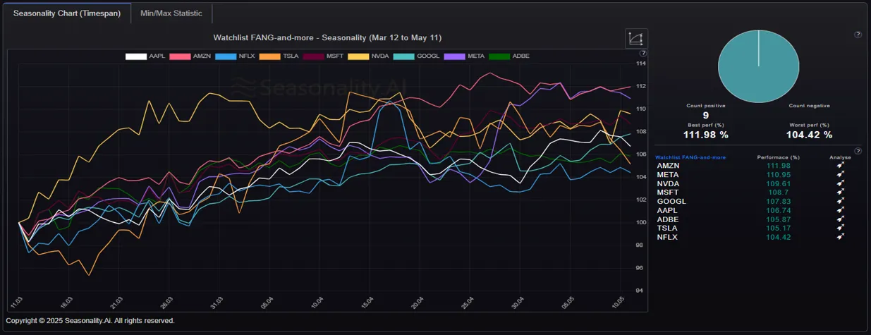
Task: Toggle the NFLX series in the chart legend
Action: tap(236, 56)
